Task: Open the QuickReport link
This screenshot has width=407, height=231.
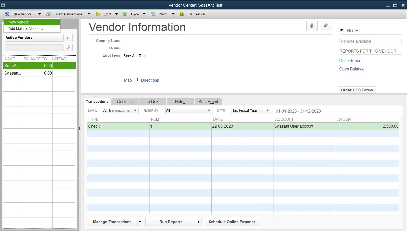Action: tap(350, 60)
